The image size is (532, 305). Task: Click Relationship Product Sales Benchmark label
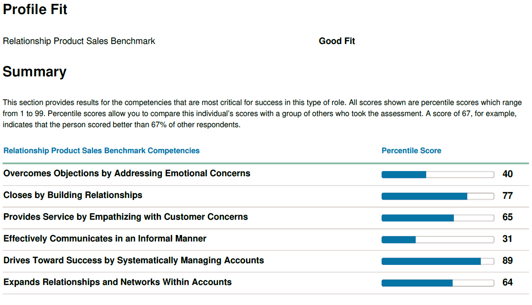79,41
